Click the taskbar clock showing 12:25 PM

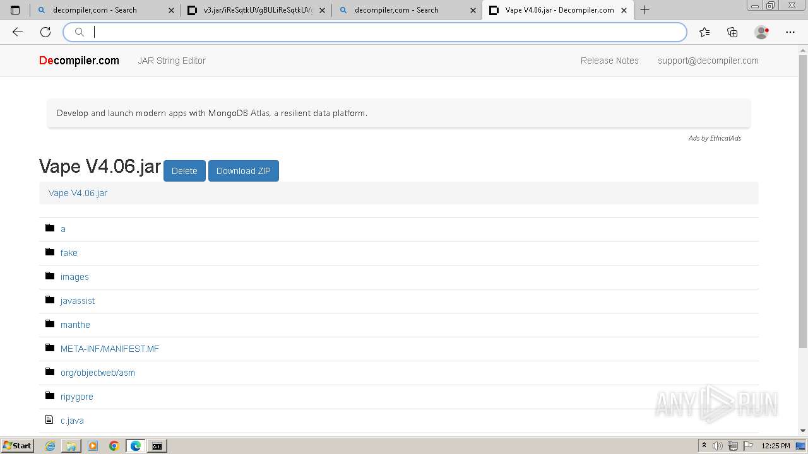pyautogui.click(x=776, y=446)
